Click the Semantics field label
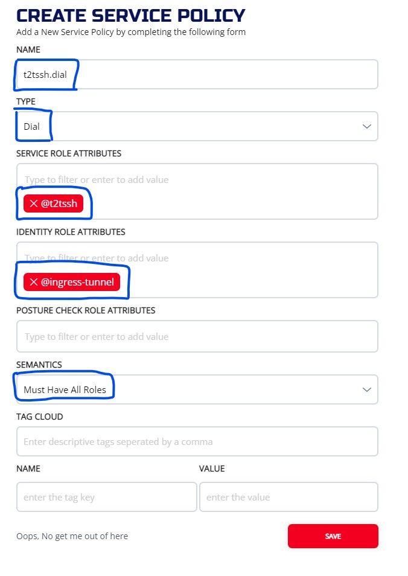The image size is (408, 576). point(39,365)
